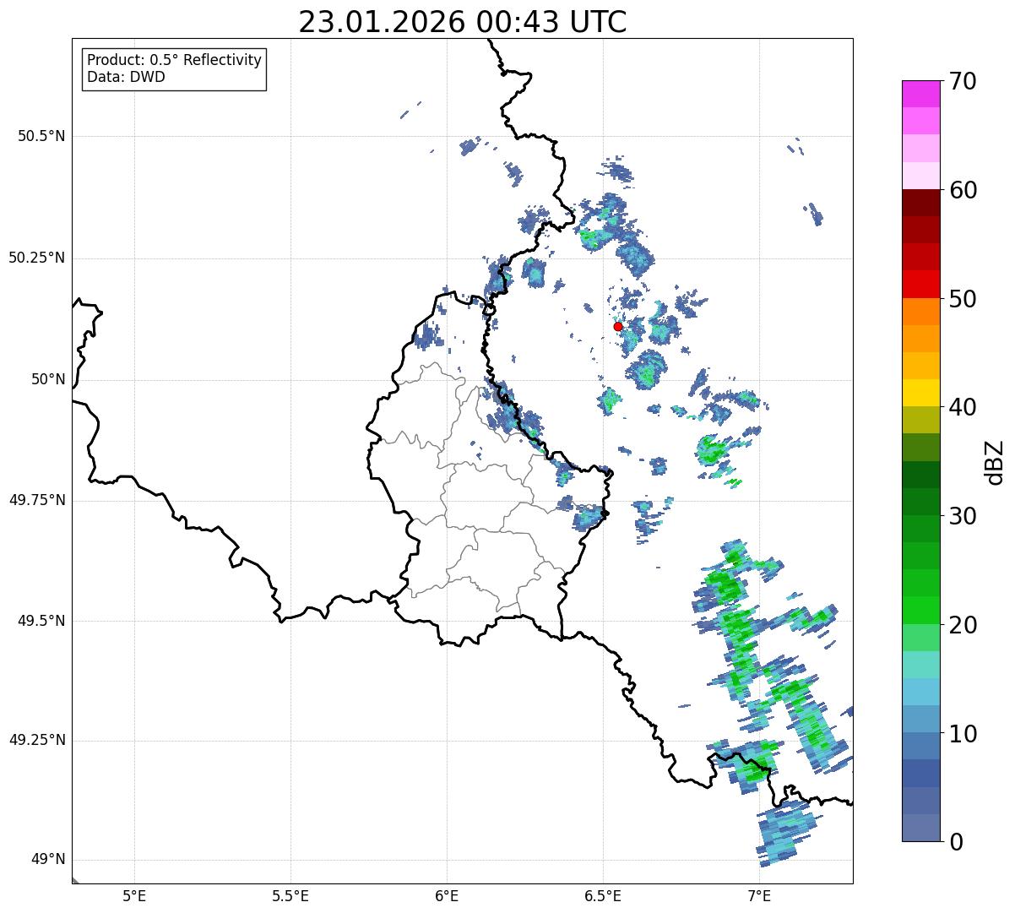Click the 50.5°N latitude label

point(41,136)
